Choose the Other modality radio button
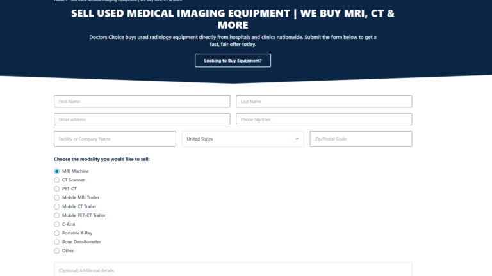The height and width of the screenshot is (276, 492). tap(56, 250)
